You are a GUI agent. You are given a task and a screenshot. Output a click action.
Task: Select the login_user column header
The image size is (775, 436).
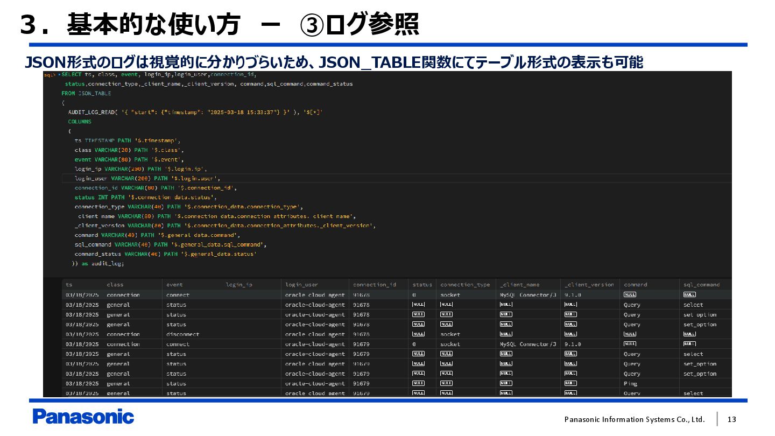click(x=301, y=285)
